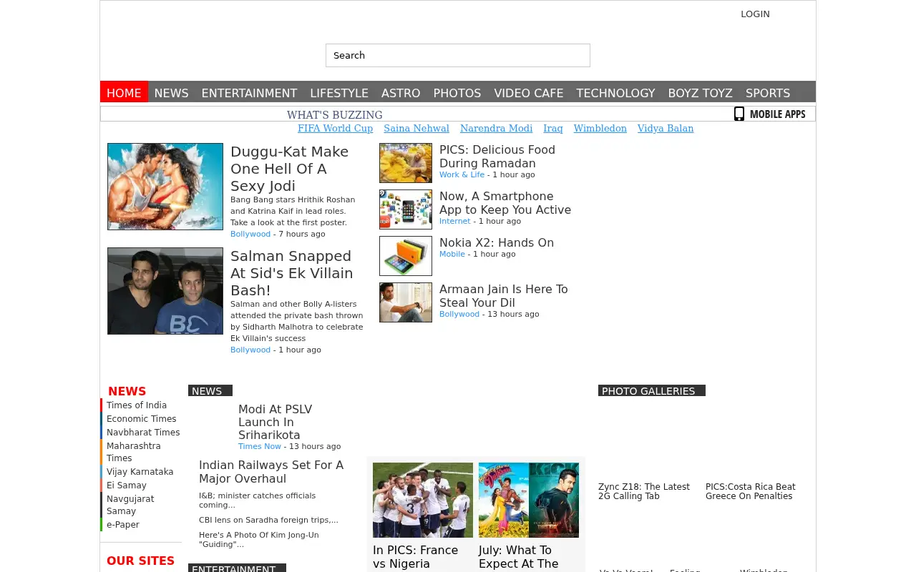Go to TECHNOLOGY section
Image resolution: width=916 pixels, height=572 pixels.
pos(615,93)
